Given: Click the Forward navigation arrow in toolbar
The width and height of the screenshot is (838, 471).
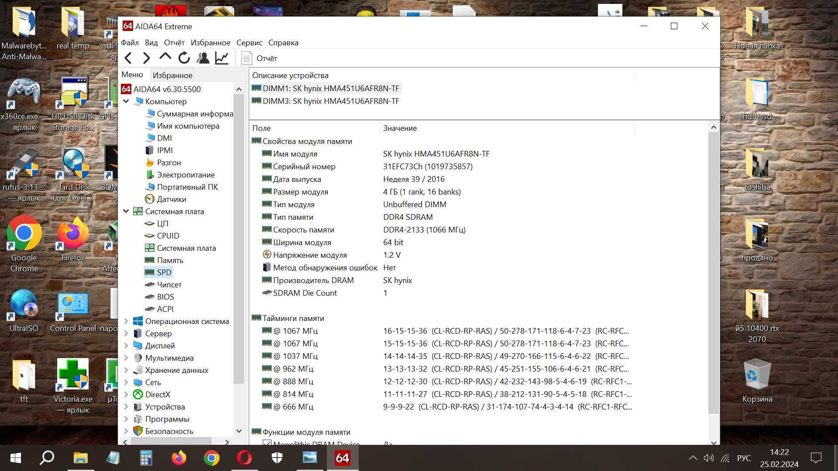Looking at the screenshot, I should 146,58.
